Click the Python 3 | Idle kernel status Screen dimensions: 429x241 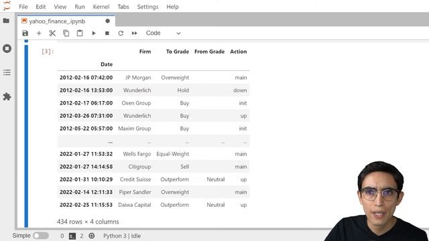(122, 236)
